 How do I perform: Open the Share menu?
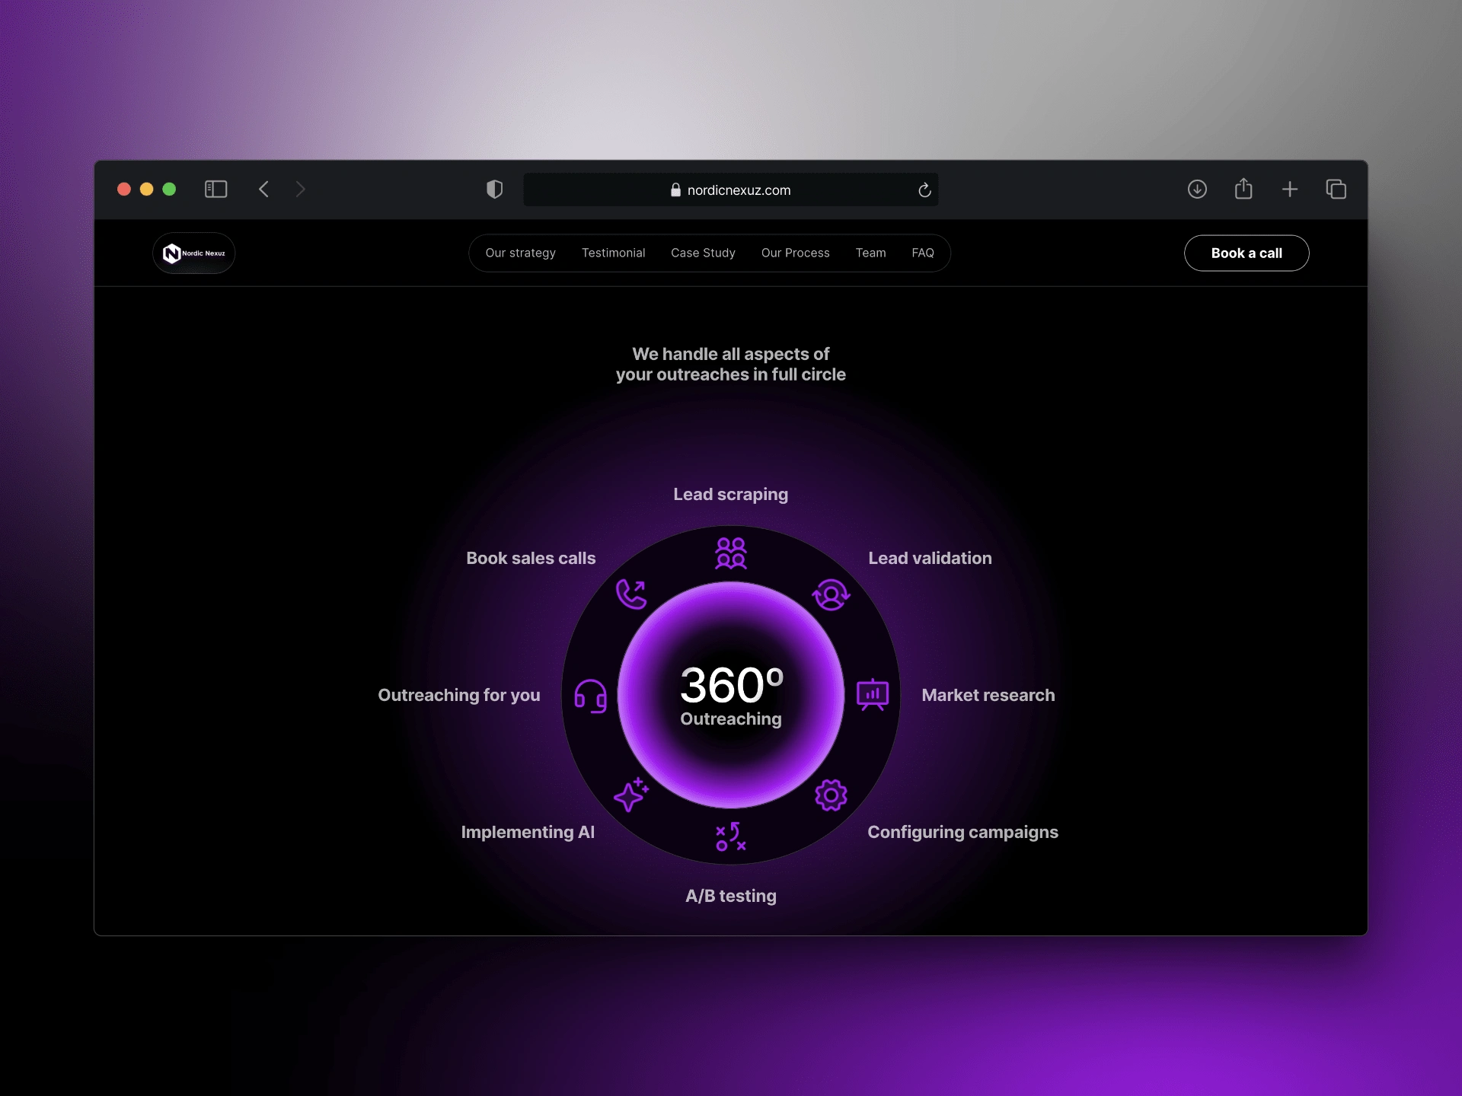click(x=1243, y=189)
